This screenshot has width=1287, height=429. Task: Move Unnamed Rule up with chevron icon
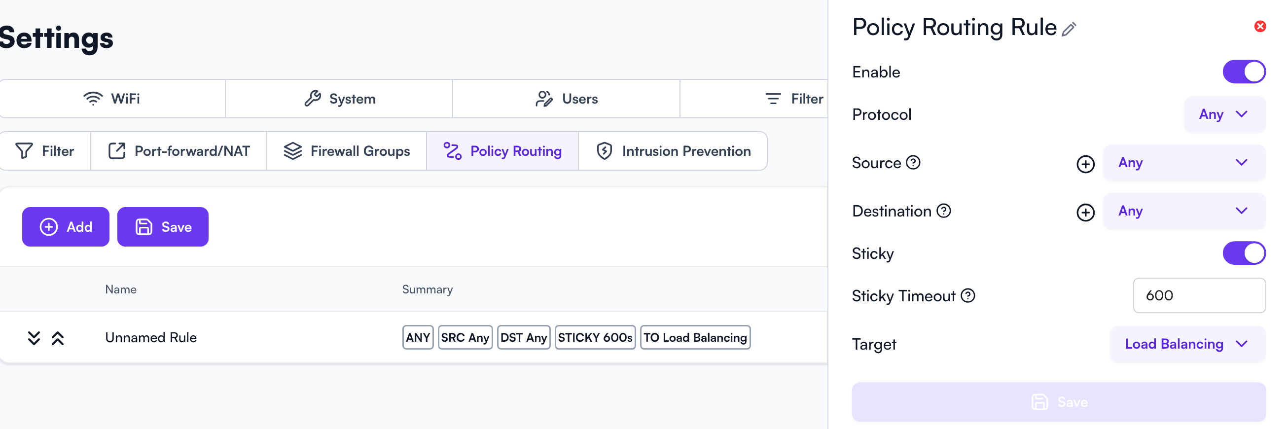[x=58, y=338]
